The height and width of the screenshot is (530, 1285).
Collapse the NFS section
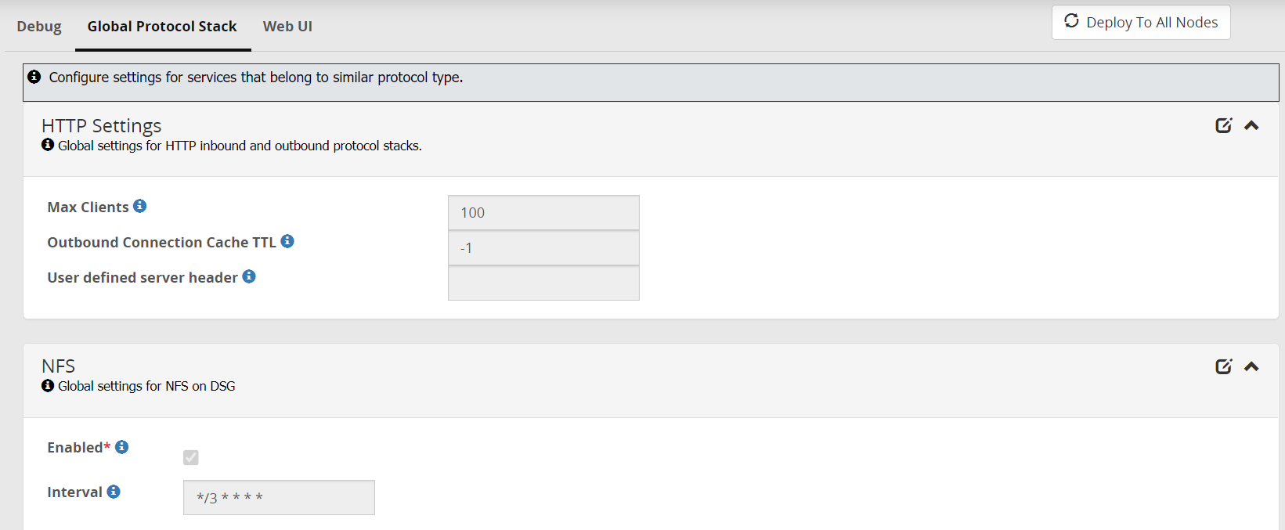1251,366
